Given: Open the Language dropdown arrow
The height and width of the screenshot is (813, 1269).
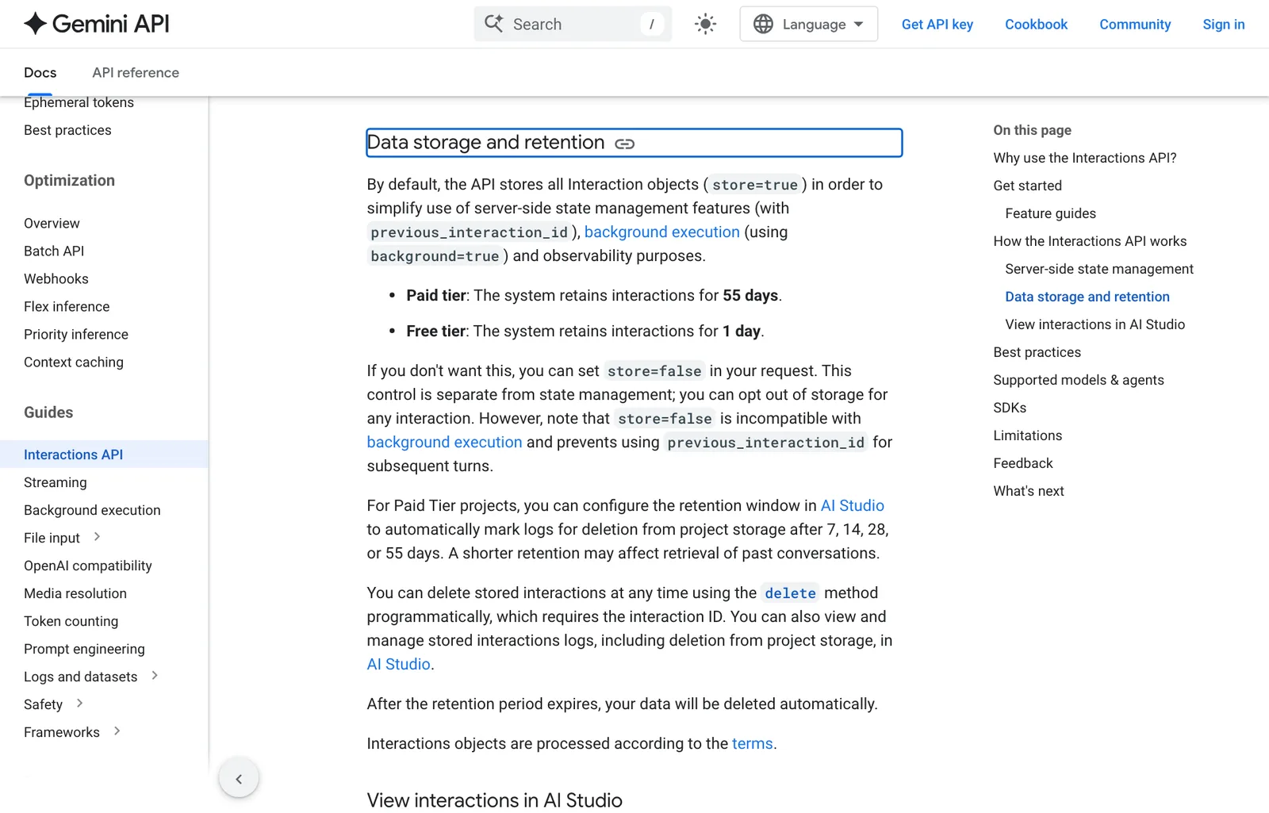Looking at the screenshot, I should pyautogui.click(x=859, y=25).
